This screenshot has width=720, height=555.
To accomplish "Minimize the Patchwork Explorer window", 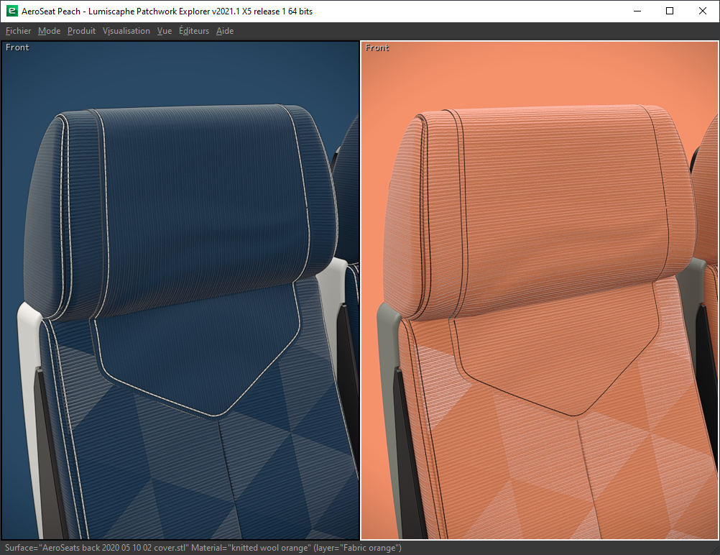I will coord(637,11).
